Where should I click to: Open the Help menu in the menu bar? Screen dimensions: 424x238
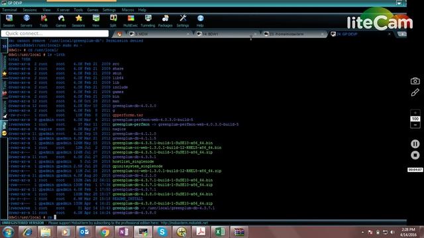point(142,10)
